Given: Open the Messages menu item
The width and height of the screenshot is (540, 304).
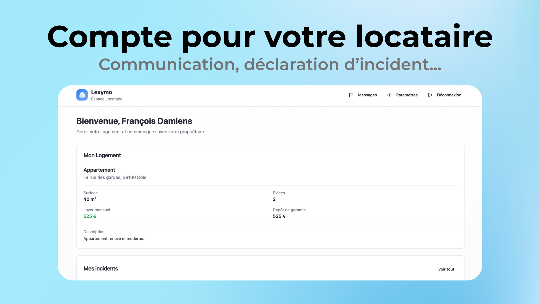Looking at the screenshot, I should 367,95.
